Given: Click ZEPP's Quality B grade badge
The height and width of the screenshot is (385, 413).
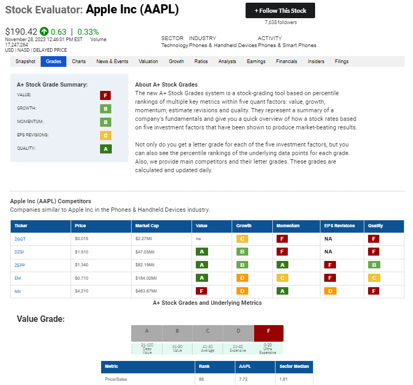Looking at the screenshot, I should tap(374, 265).
